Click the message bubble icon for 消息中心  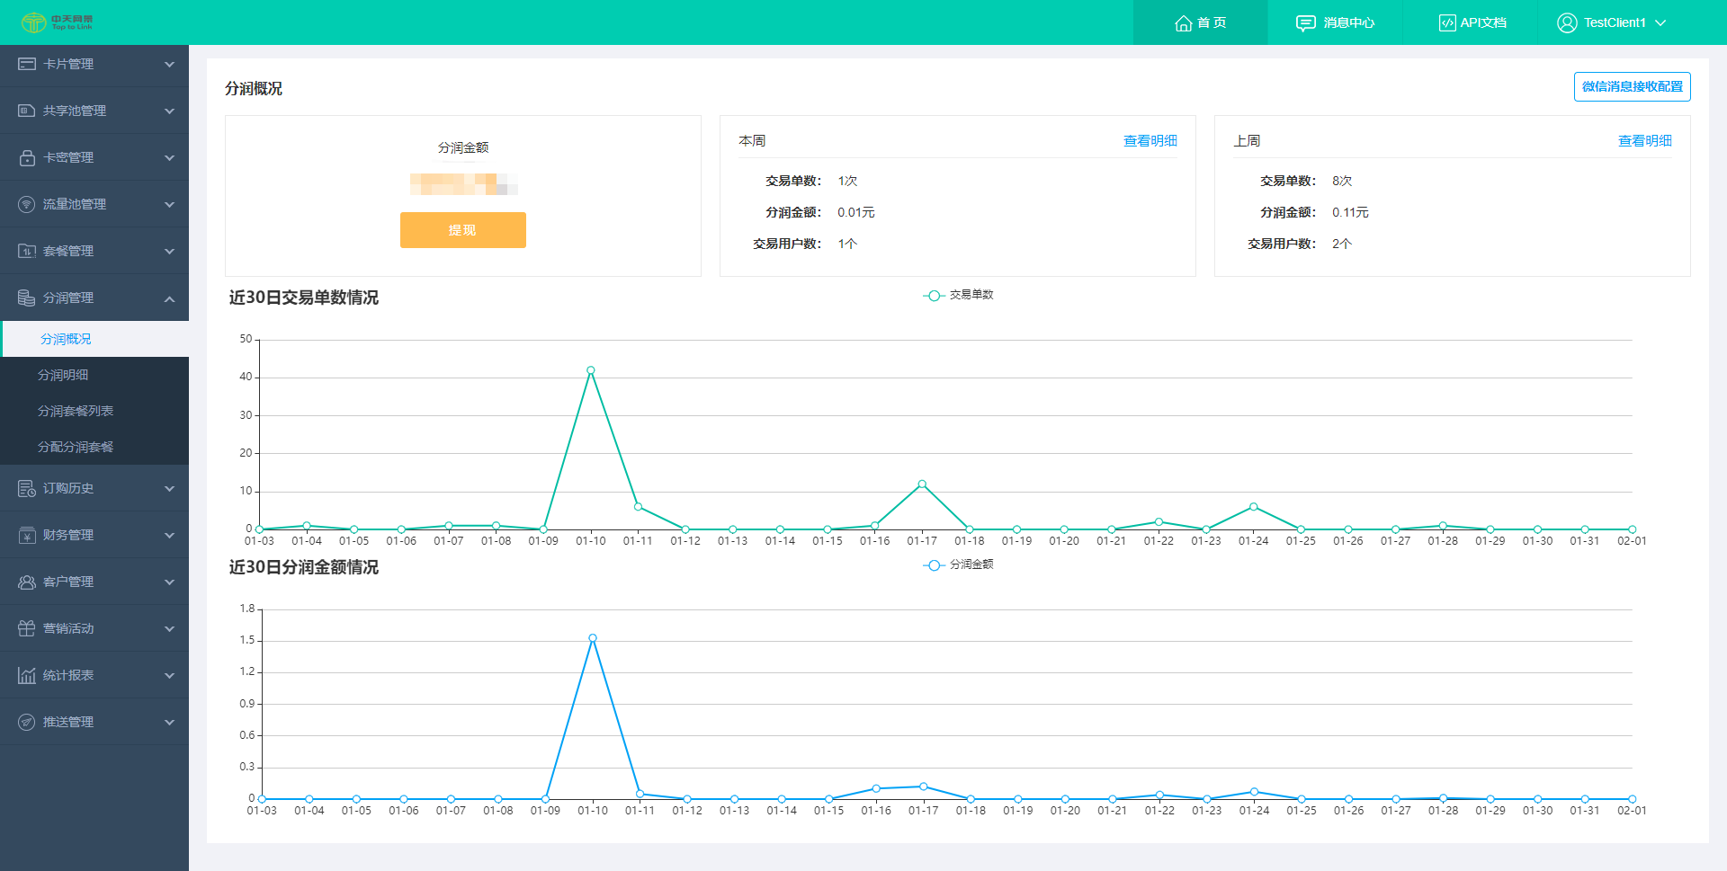[x=1305, y=23]
